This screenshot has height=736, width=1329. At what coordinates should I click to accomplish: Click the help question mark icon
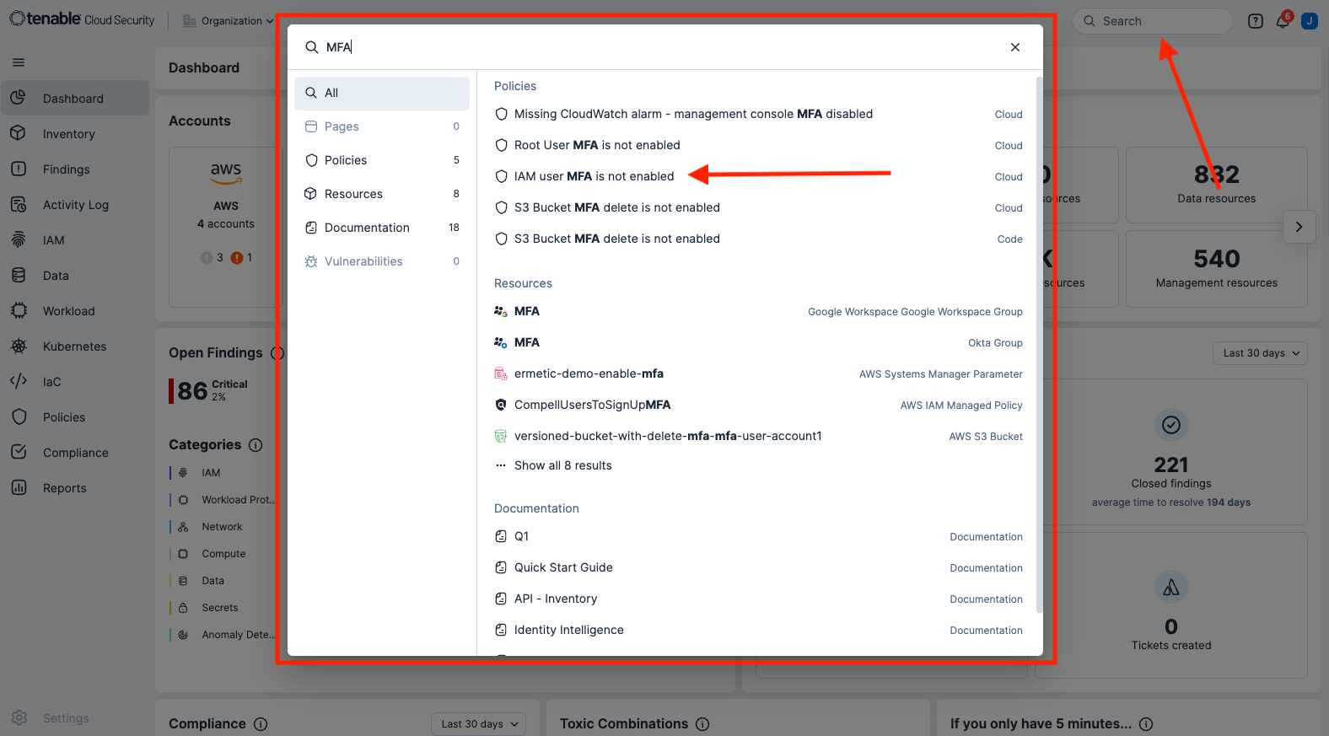coord(1256,21)
